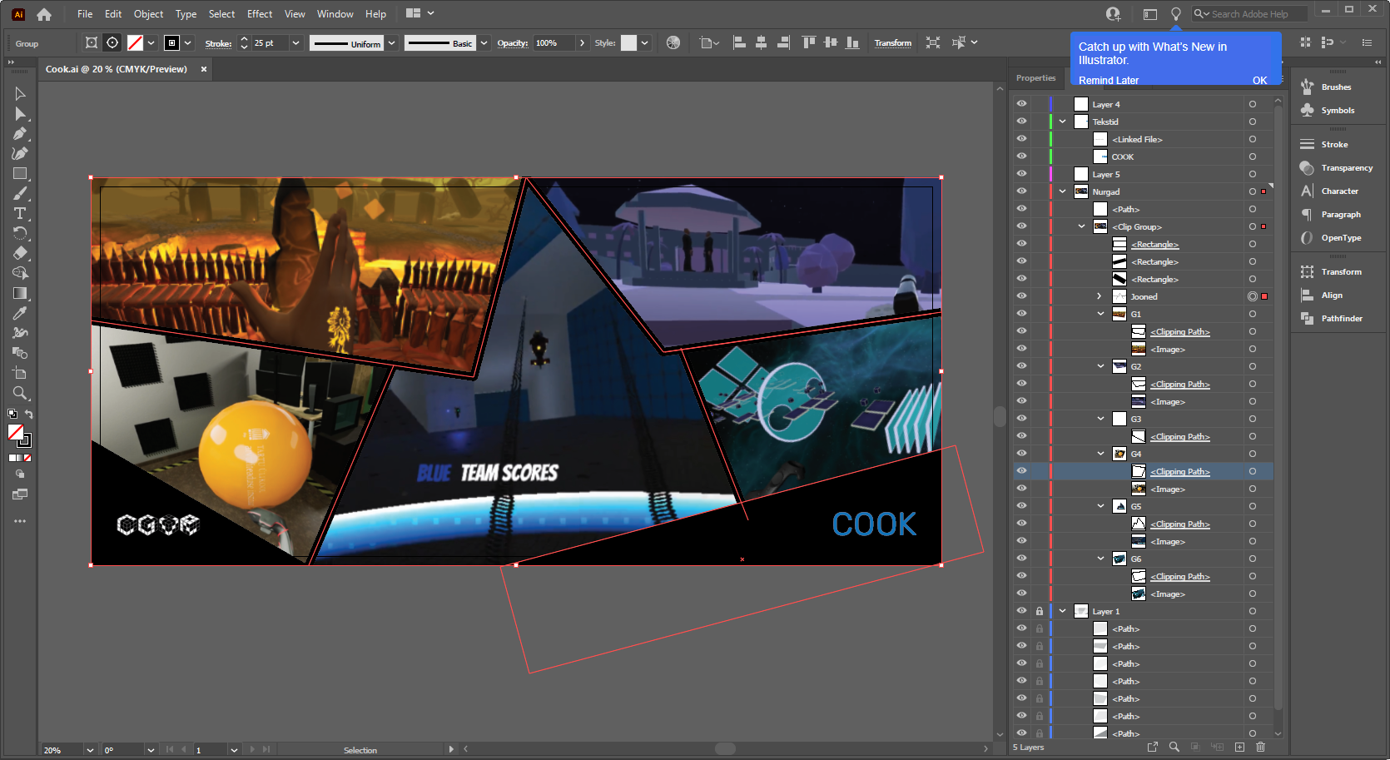Open the Effect menu
This screenshot has width=1390, height=760.
(260, 14)
